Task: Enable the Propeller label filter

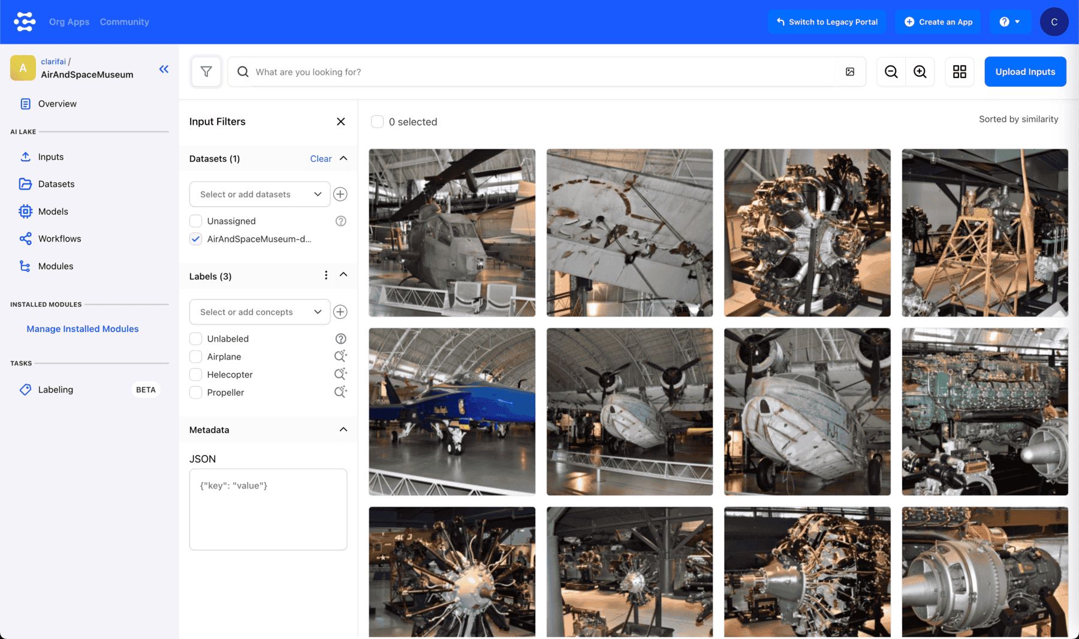Action: pos(195,393)
